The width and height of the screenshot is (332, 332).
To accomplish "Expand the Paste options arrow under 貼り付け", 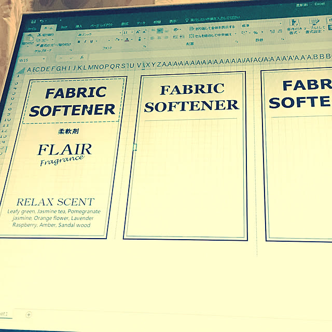I will tap(27, 46).
